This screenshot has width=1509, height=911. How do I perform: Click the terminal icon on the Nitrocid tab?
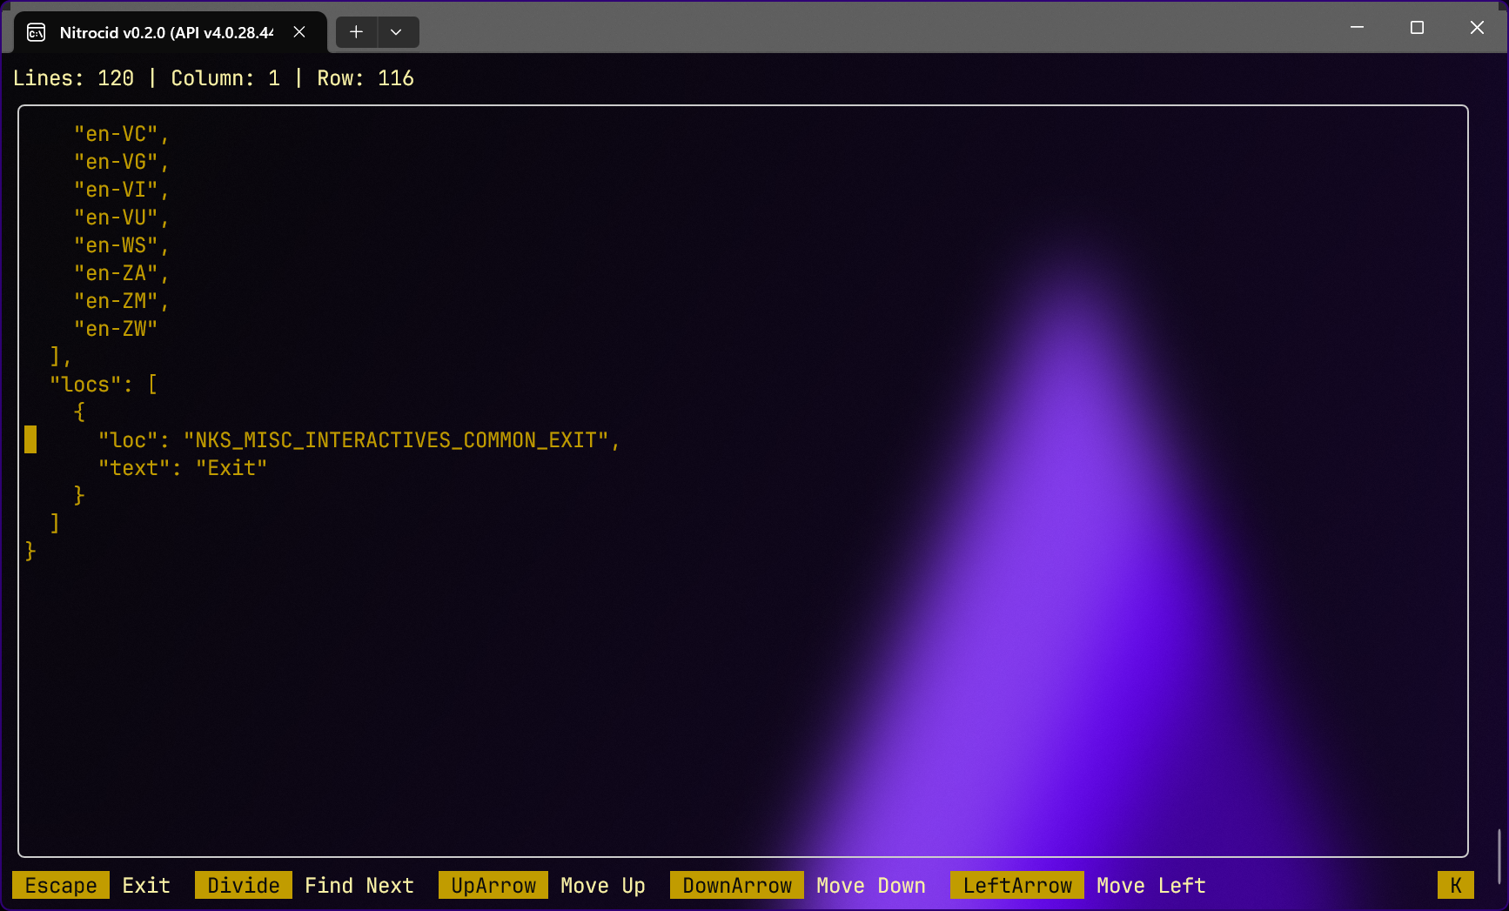[x=37, y=32]
